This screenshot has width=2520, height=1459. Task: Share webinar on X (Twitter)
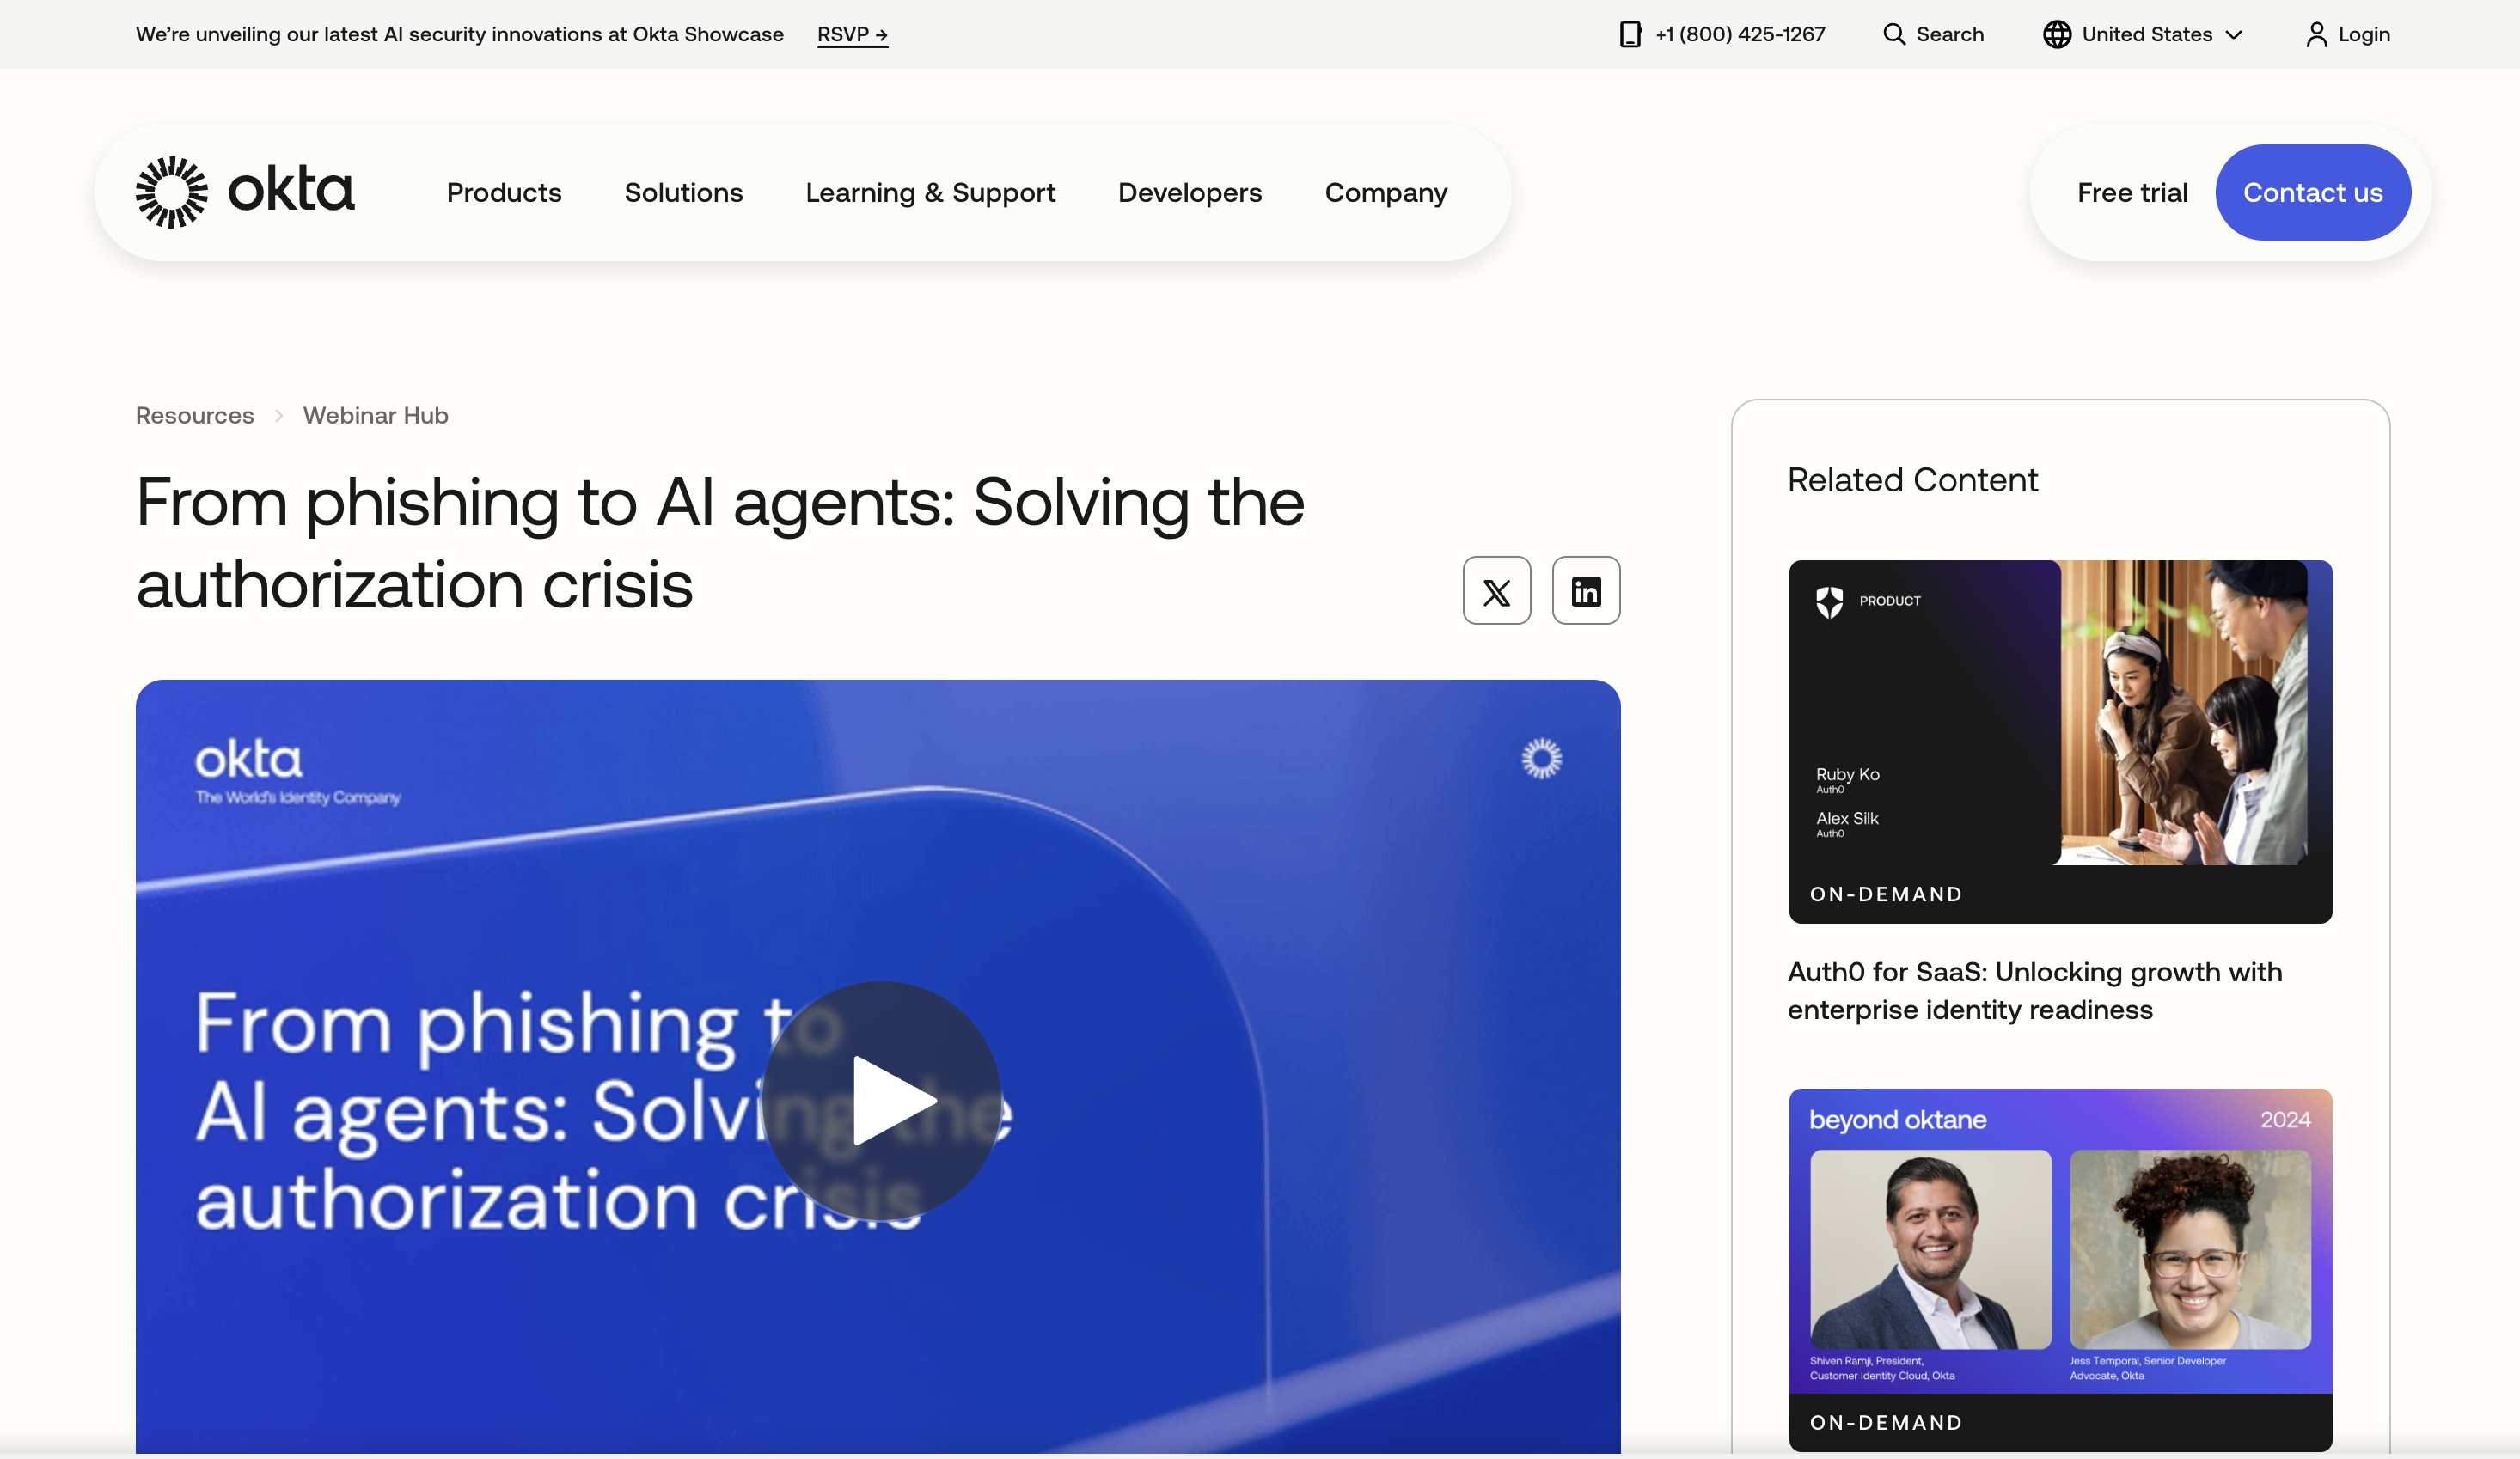click(x=1496, y=591)
